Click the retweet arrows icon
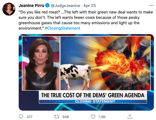Screen dimensions: 156x120 click(x=57, y=117)
